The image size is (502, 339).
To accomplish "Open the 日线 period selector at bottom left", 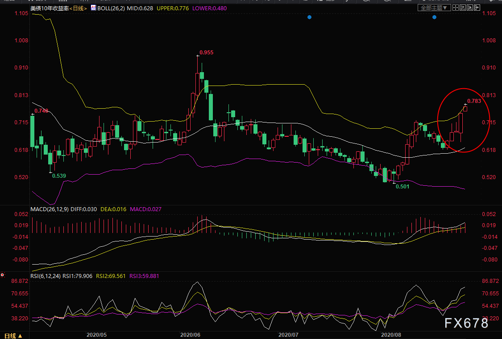I will click(x=13, y=336).
